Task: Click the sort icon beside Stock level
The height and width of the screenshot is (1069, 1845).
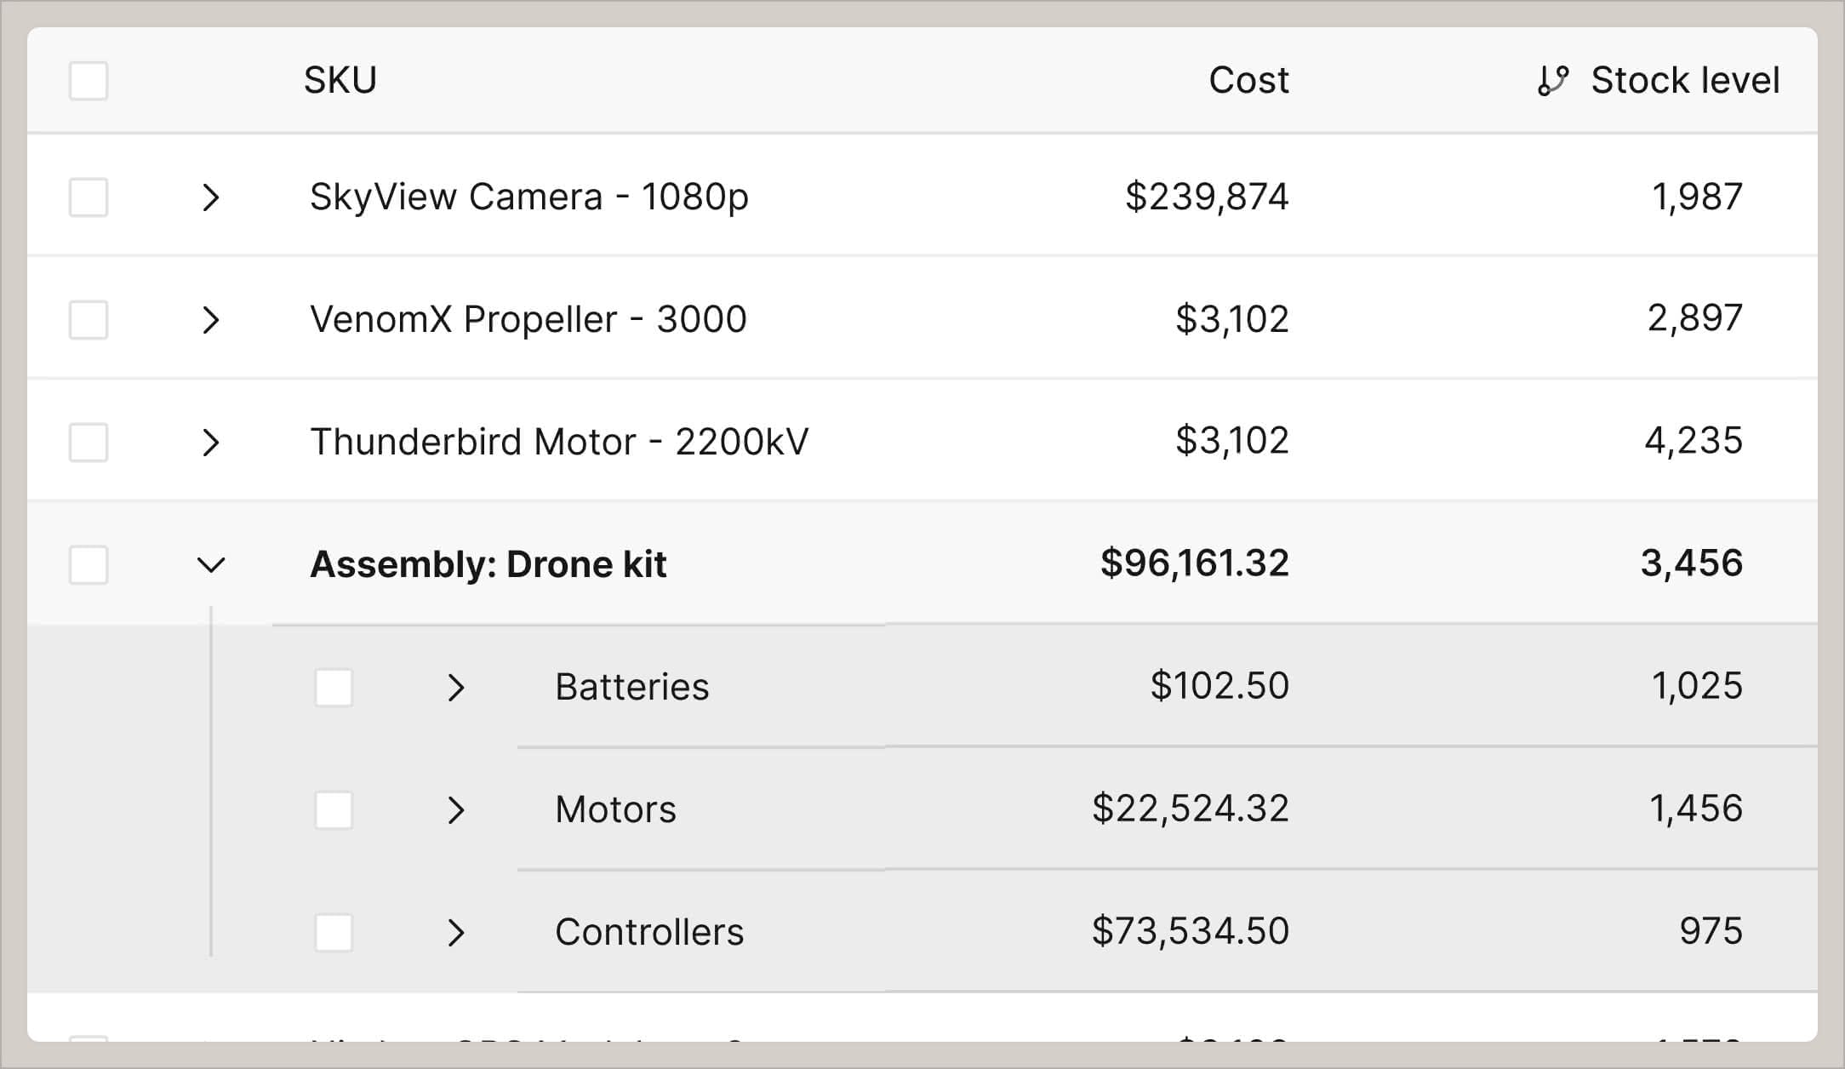Action: point(1555,79)
